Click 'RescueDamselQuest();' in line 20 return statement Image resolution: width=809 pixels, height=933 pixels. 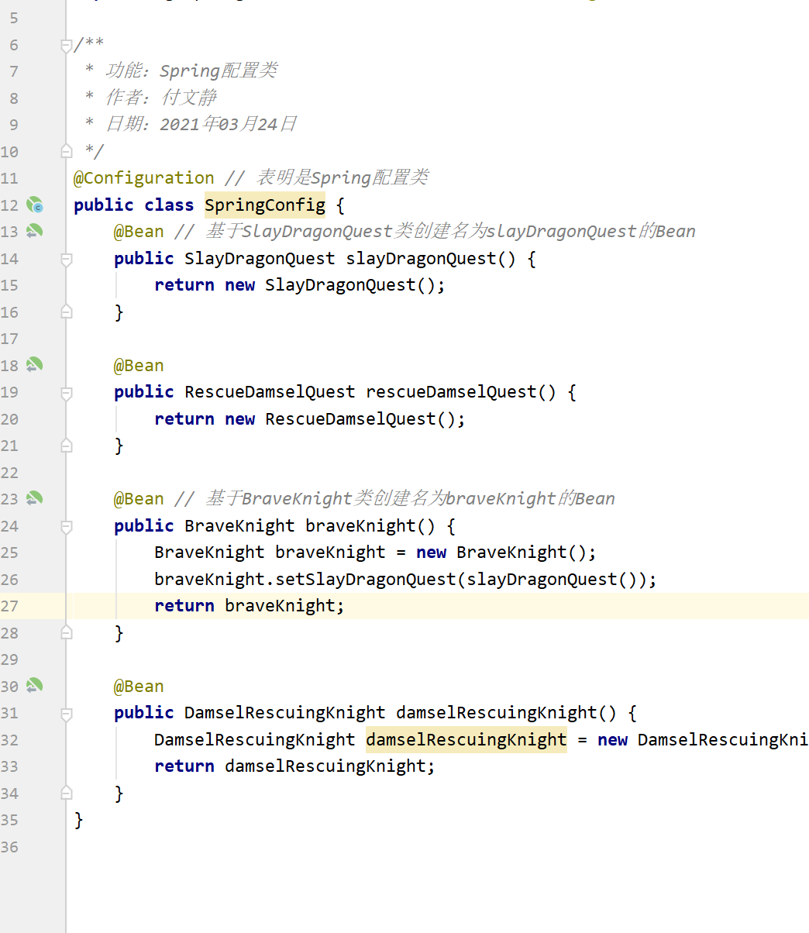366,419
